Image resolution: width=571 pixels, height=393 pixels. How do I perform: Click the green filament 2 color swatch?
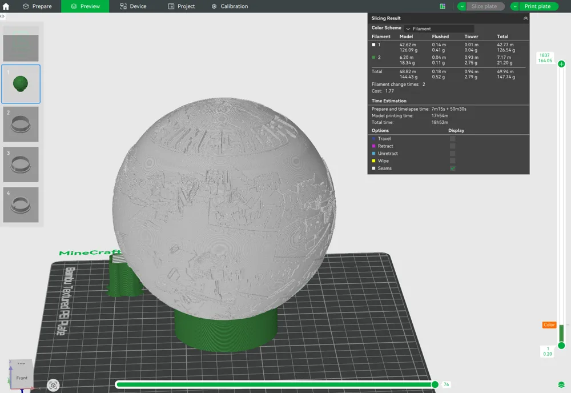373,58
